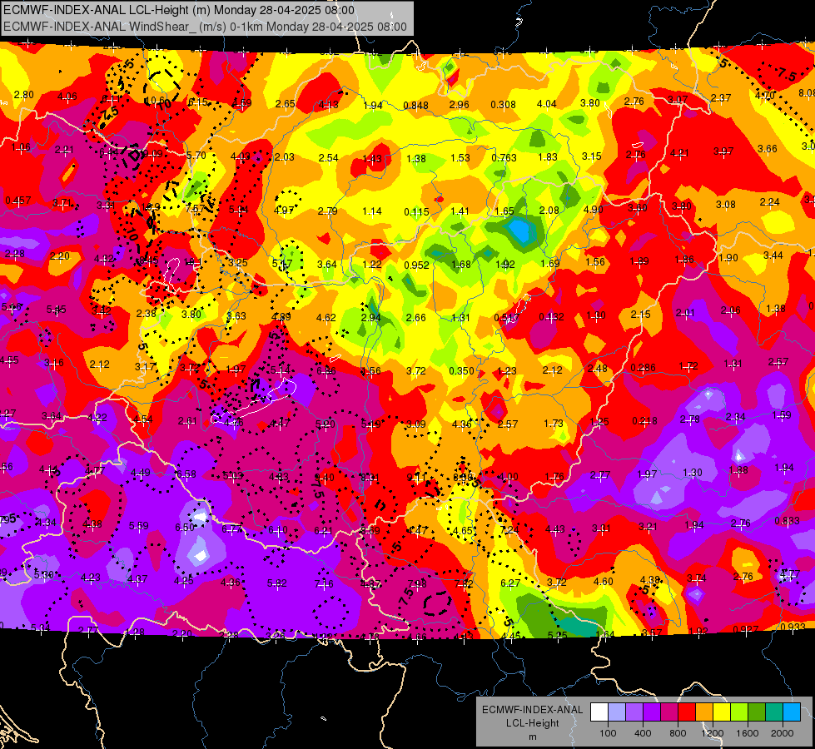
Task: Click the WindShear 0-1km title line
Action: coord(205,27)
